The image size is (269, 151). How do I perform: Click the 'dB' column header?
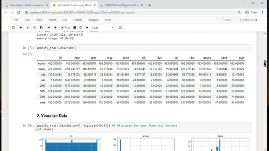[143, 58]
